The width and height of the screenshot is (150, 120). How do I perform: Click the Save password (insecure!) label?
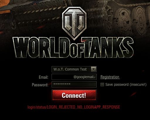[x=126, y=85]
